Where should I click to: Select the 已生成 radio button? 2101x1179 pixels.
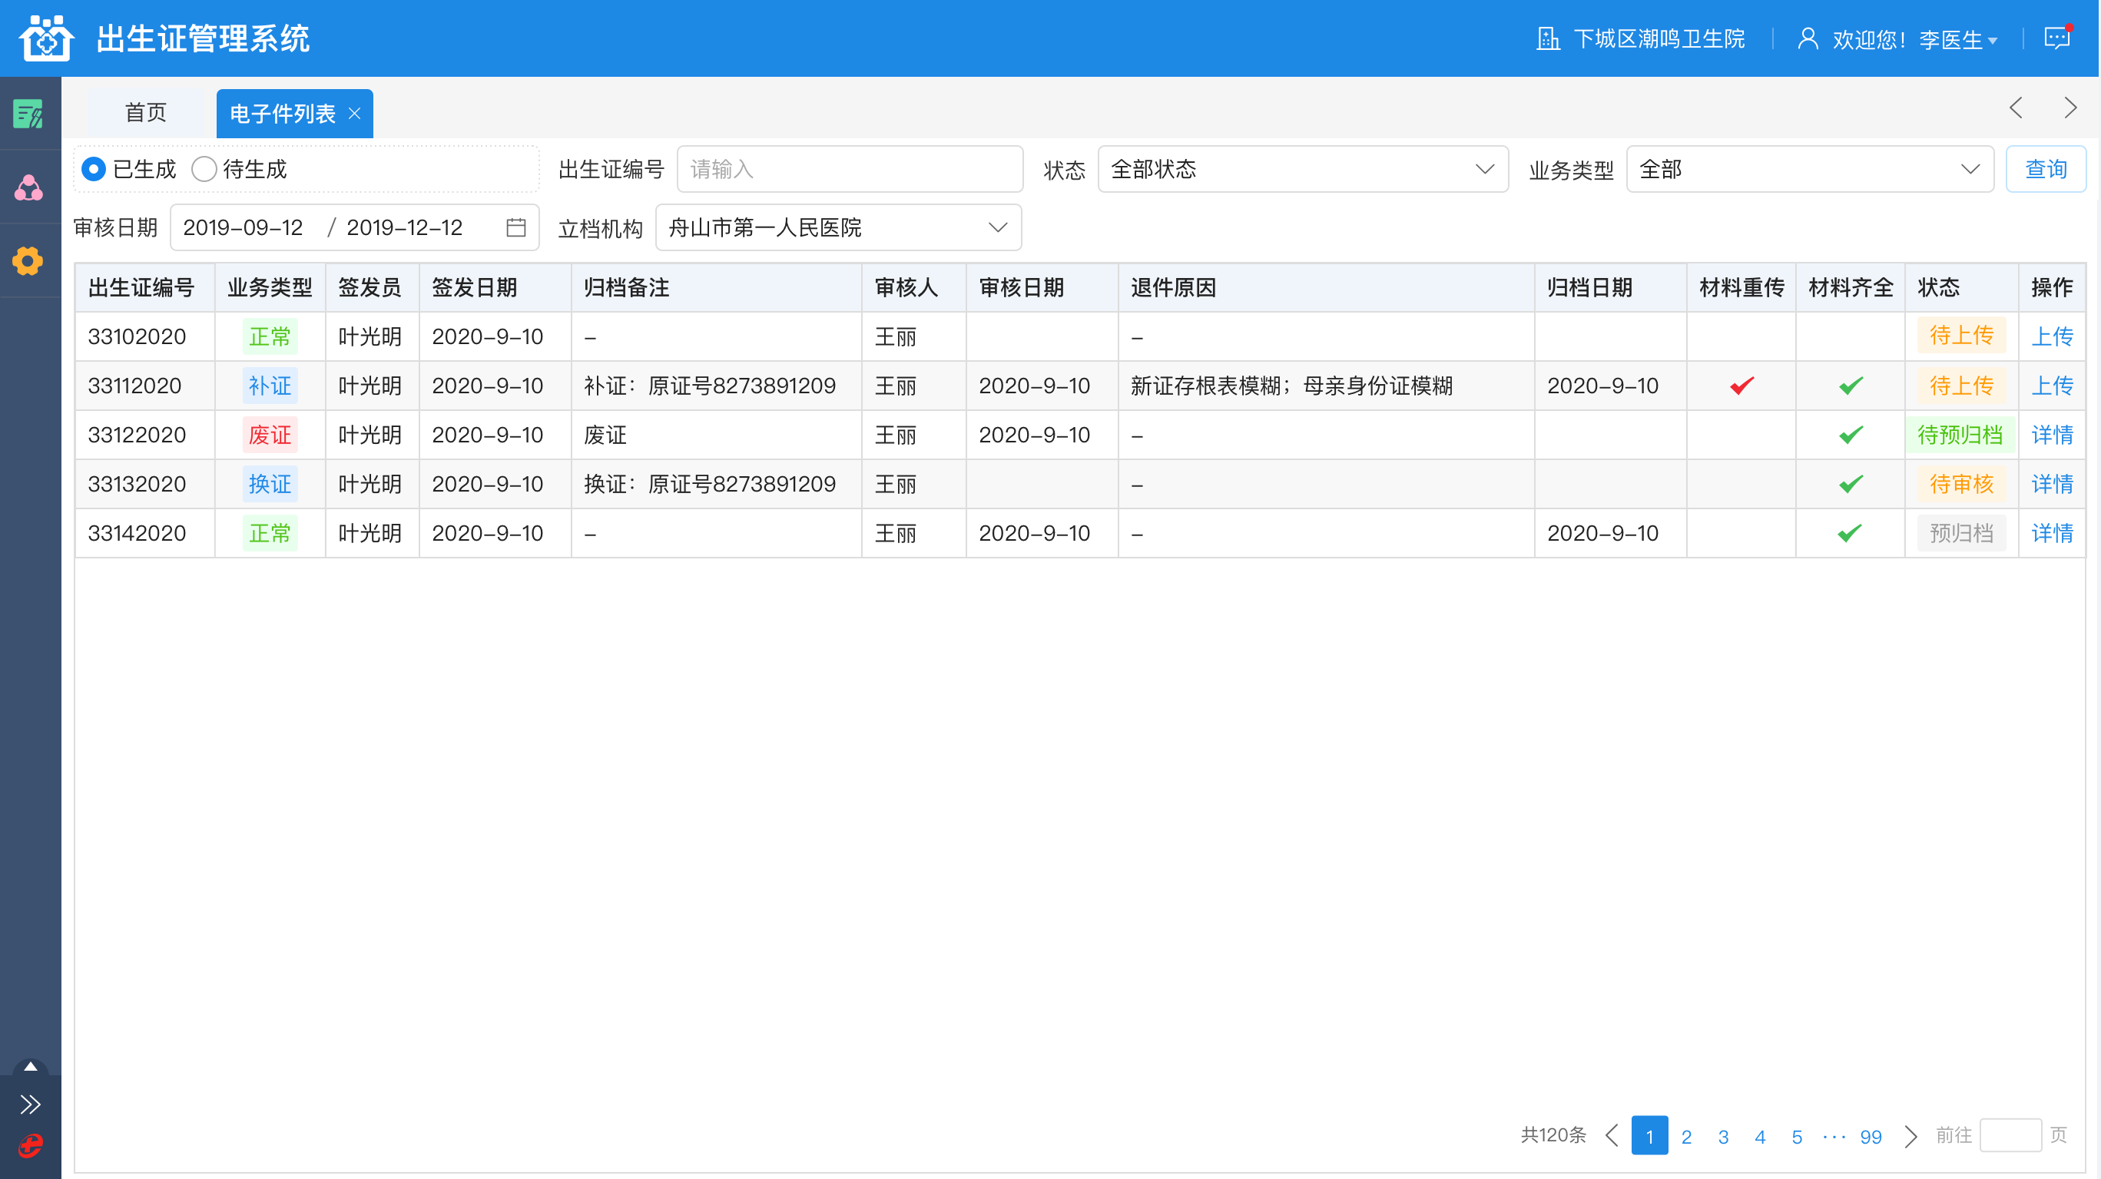[94, 169]
